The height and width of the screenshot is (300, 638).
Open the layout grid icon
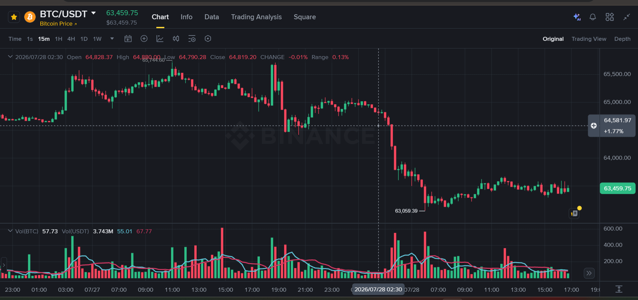pyautogui.click(x=610, y=17)
